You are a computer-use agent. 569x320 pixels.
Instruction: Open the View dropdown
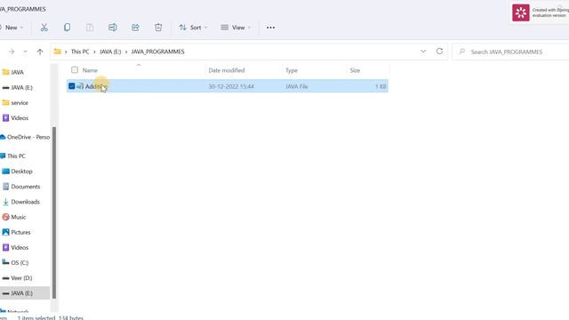point(236,28)
